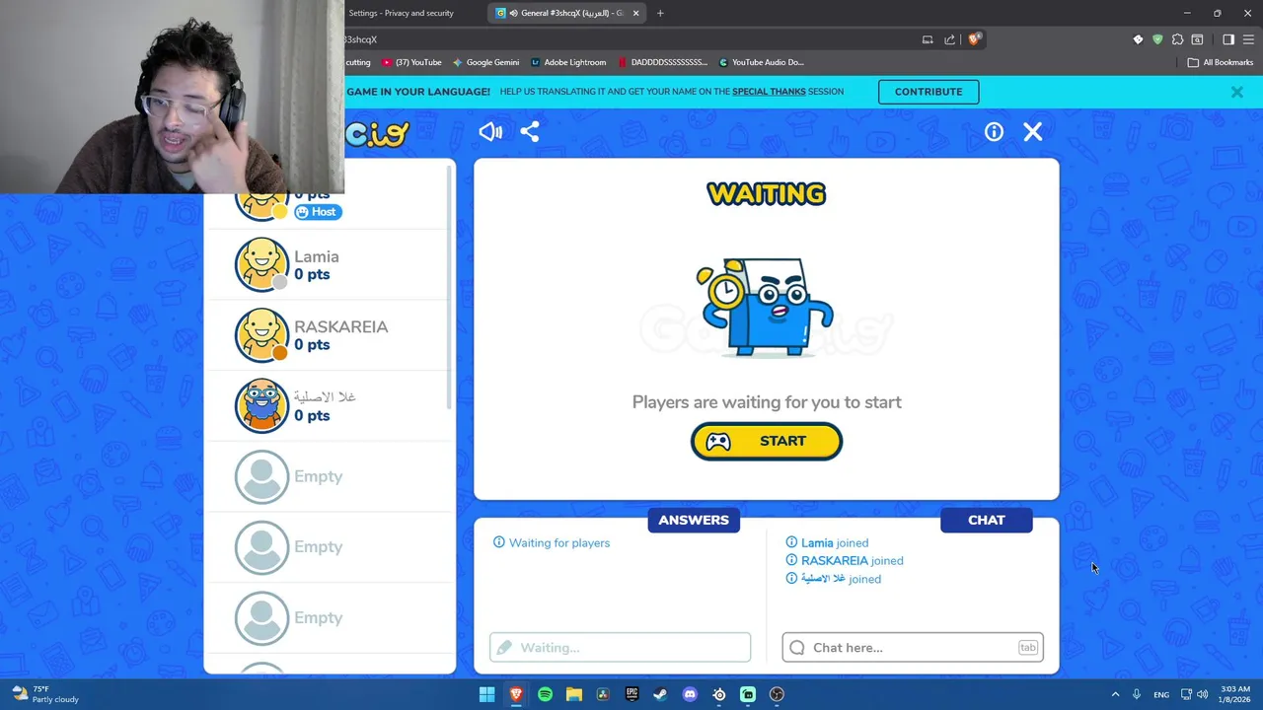Click Lamia joined message in chat
The height and width of the screenshot is (710, 1263).
pyautogui.click(x=827, y=542)
